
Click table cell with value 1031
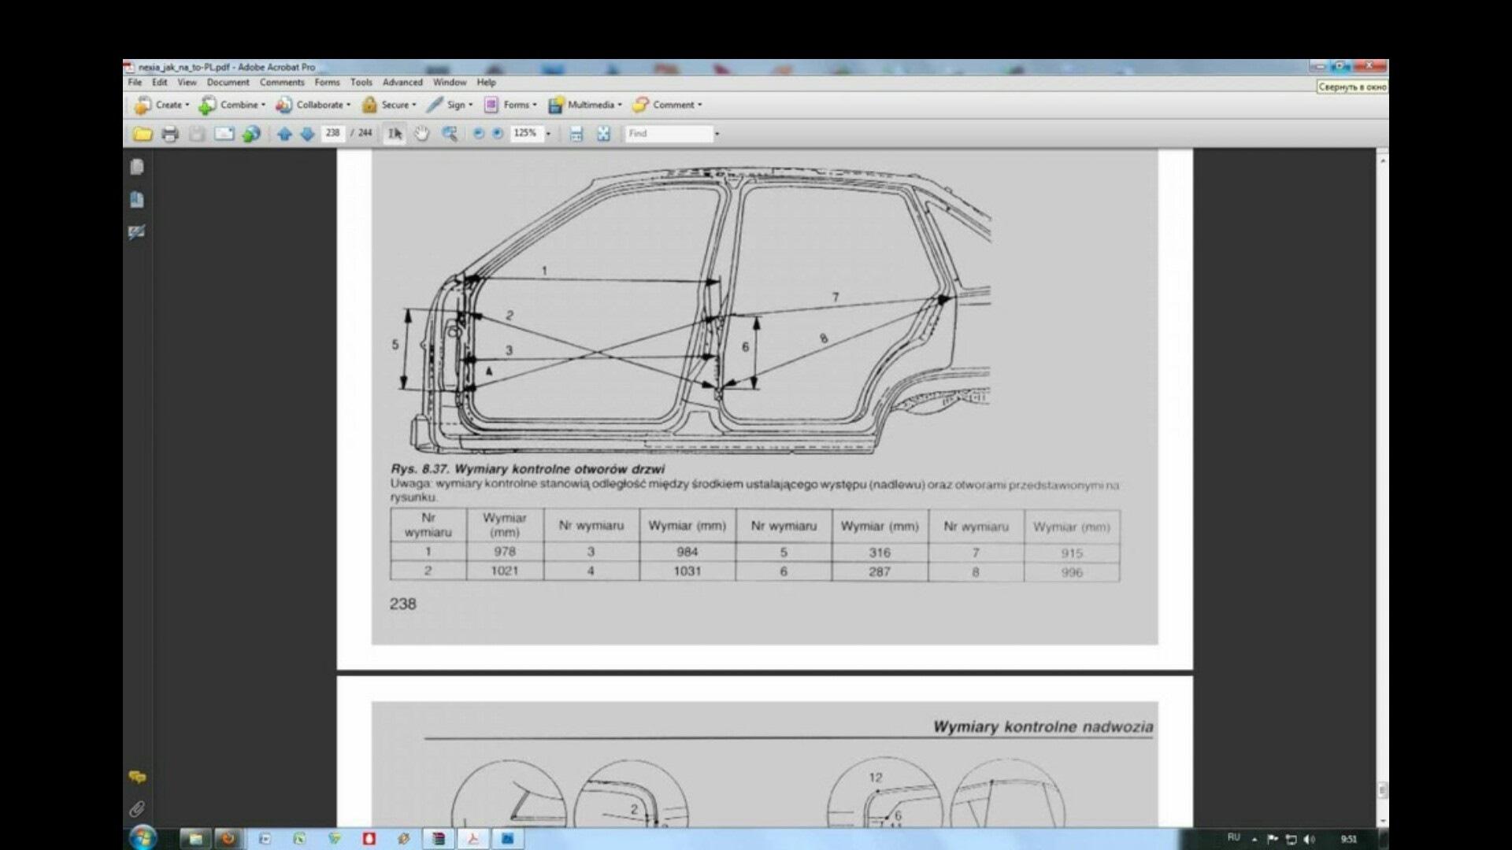pos(687,571)
